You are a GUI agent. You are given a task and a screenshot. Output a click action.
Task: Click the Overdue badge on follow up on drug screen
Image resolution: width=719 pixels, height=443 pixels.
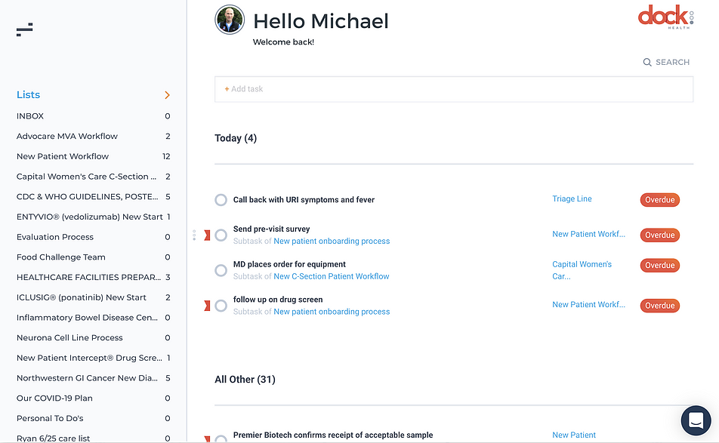659,305
